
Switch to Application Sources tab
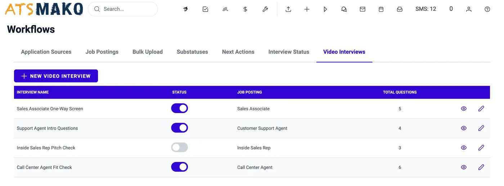[46, 52]
